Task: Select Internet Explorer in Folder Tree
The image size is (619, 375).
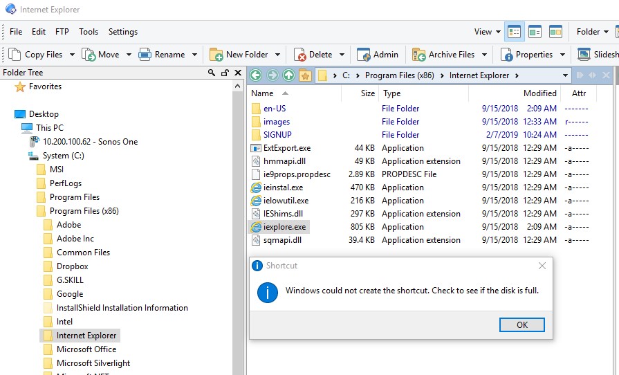Action: coord(86,336)
